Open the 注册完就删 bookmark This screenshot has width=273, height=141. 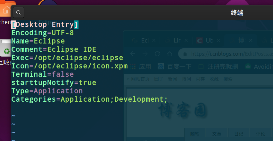(x=218, y=67)
